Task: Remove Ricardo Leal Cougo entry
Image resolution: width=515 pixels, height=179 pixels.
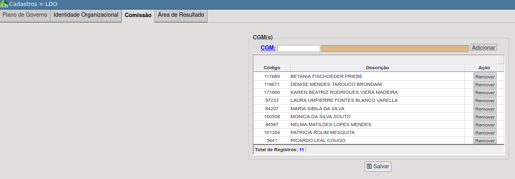Action: [485, 141]
